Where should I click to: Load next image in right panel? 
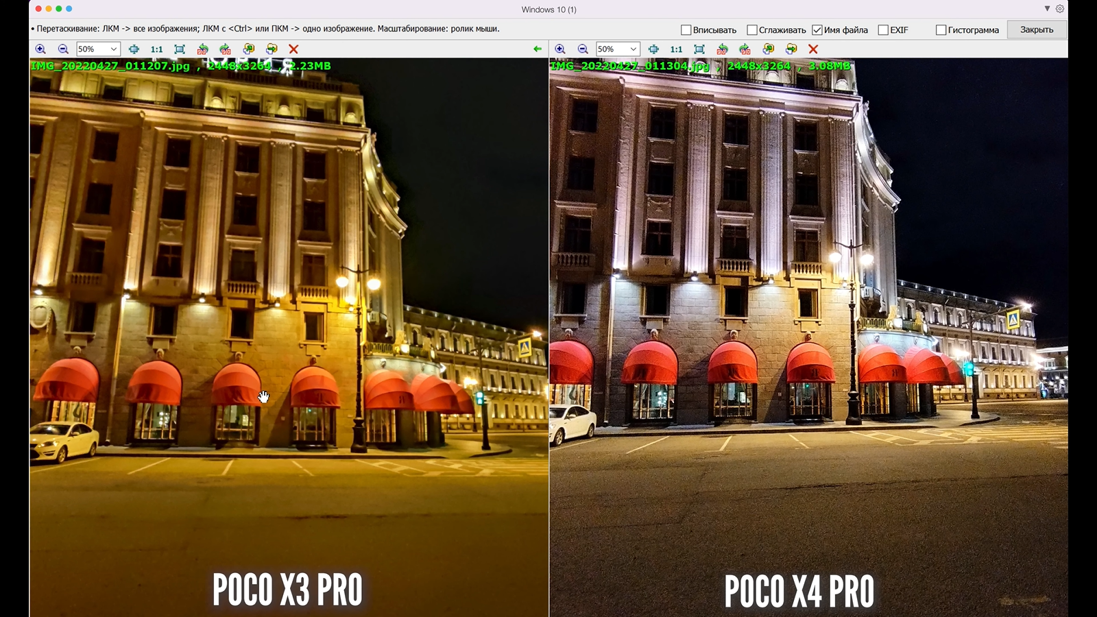point(791,49)
